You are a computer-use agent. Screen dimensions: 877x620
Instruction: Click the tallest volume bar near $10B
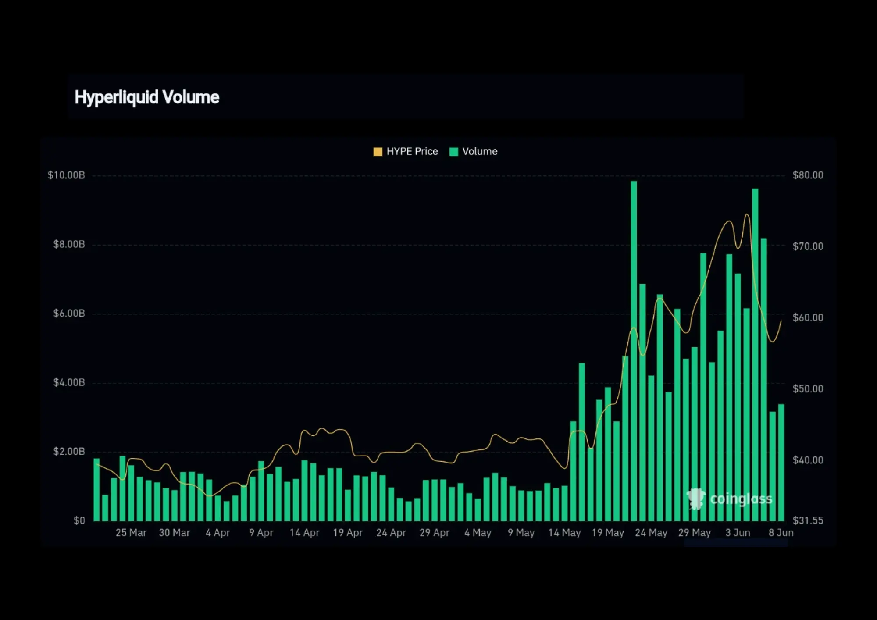(634, 351)
